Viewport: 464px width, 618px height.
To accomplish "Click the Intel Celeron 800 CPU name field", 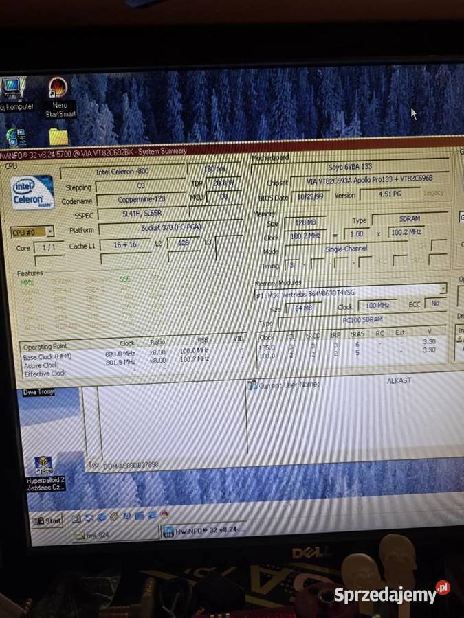I will pos(123,172).
